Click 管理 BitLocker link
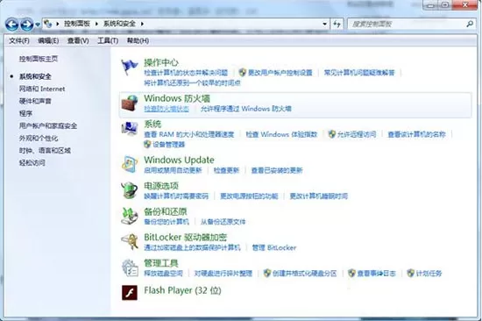This screenshot has width=482, height=321. point(274,247)
